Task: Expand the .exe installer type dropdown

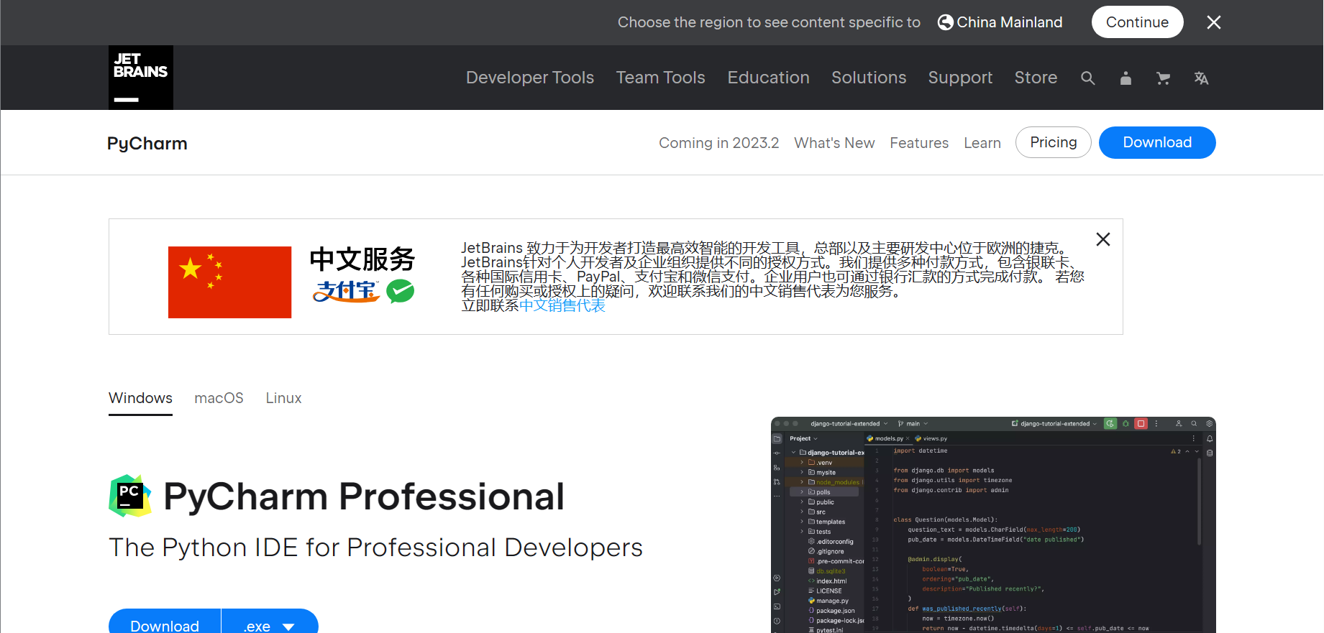Action: (x=270, y=622)
